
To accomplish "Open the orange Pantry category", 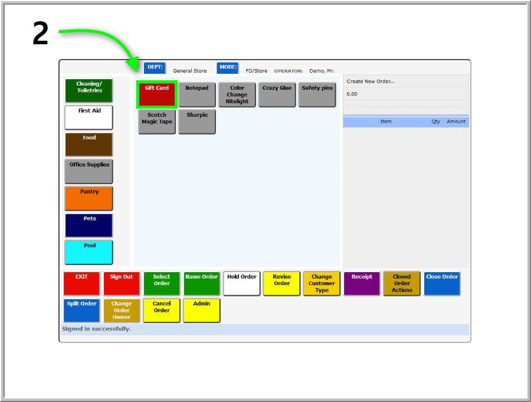I will pyautogui.click(x=88, y=198).
